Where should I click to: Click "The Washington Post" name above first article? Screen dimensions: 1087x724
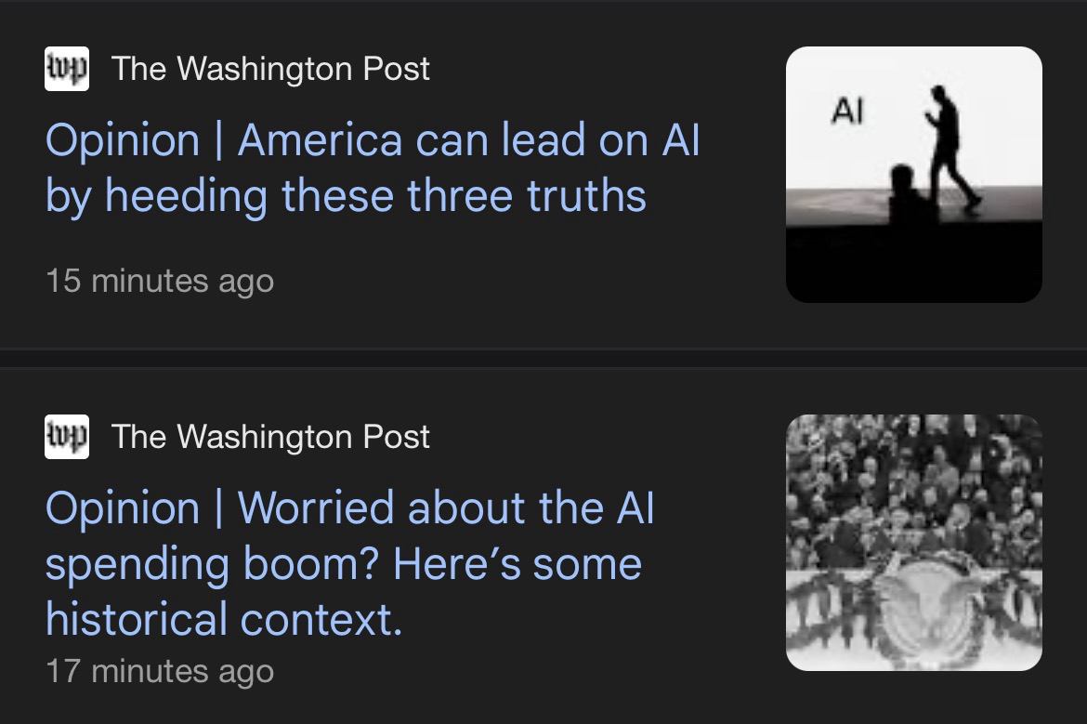pos(270,69)
